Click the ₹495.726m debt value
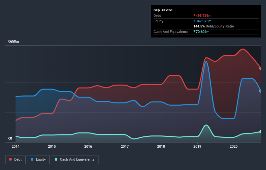Image resolution: width=266 pixels, height=170 pixels. 202,16
